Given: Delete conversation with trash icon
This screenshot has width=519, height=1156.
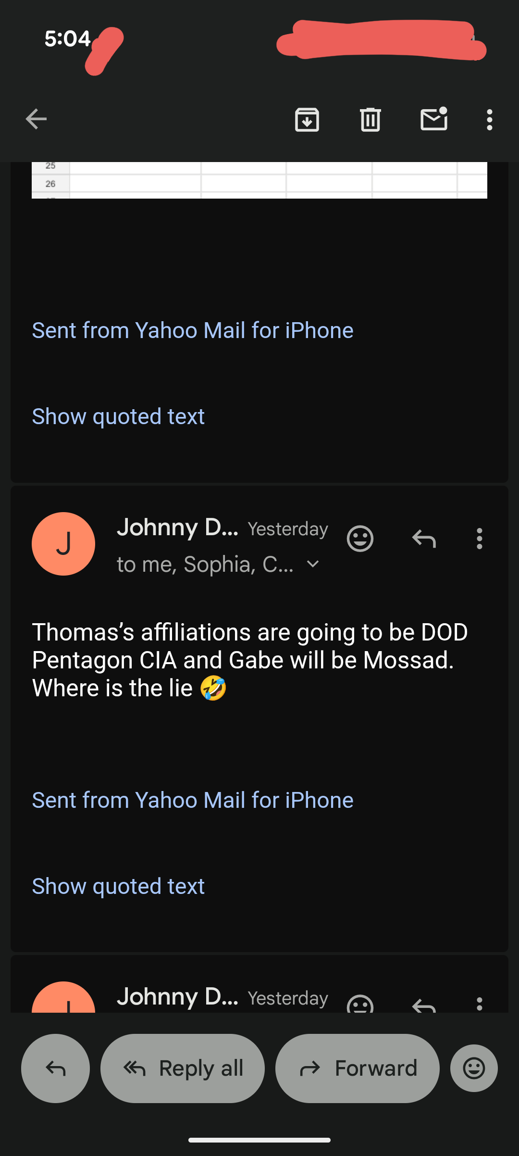Looking at the screenshot, I should point(370,119).
